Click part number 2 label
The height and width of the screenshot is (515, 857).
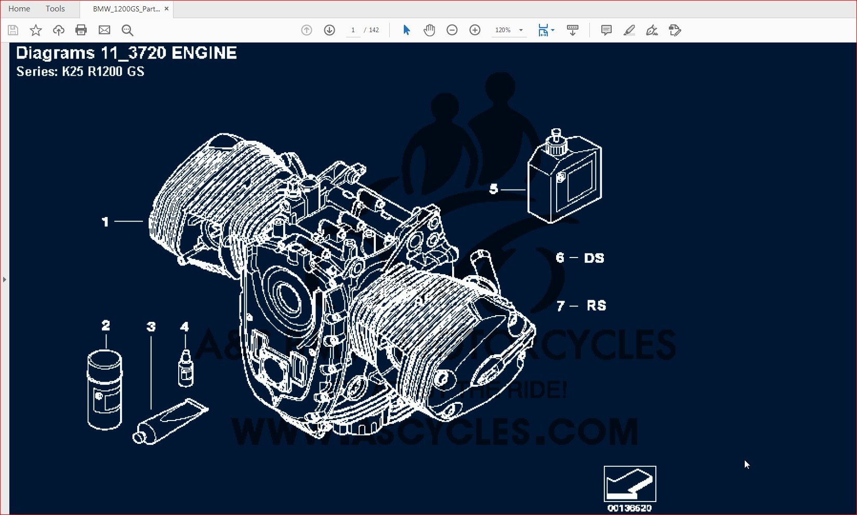pyautogui.click(x=106, y=326)
